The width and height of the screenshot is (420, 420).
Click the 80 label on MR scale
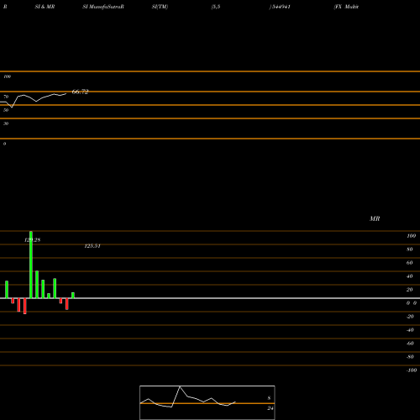[410, 249]
